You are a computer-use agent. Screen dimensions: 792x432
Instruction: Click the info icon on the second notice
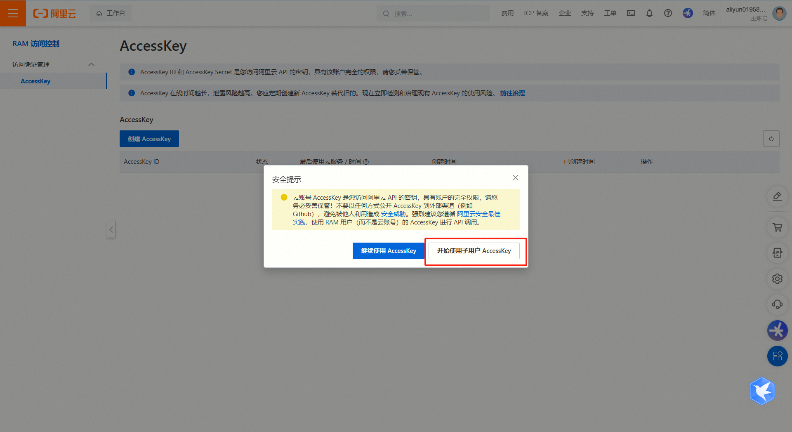tap(132, 93)
